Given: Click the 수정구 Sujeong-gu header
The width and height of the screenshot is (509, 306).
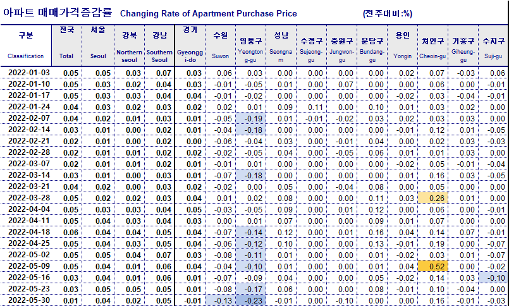Looking at the screenshot, I should pyautogui.click(x=311, y=46).
